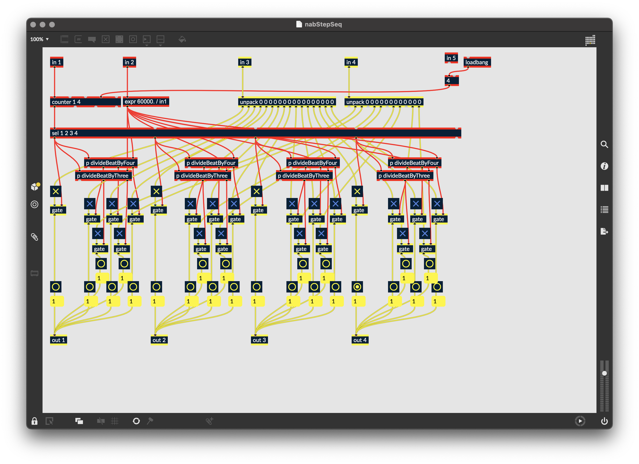The image size is (639, 464).
Task: Click the transport play icon bottom right
Action: pos(580,421)
